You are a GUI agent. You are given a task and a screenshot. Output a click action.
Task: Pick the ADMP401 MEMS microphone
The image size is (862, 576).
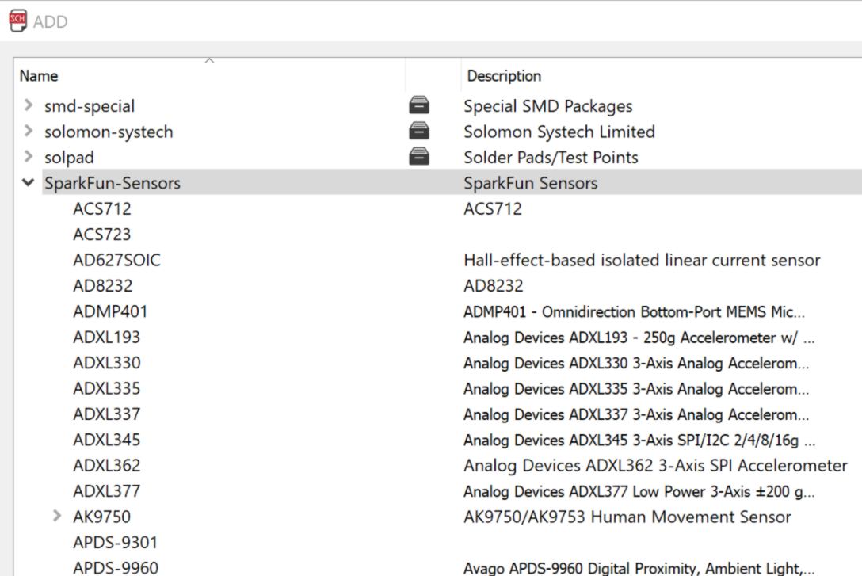pos(110,311)
